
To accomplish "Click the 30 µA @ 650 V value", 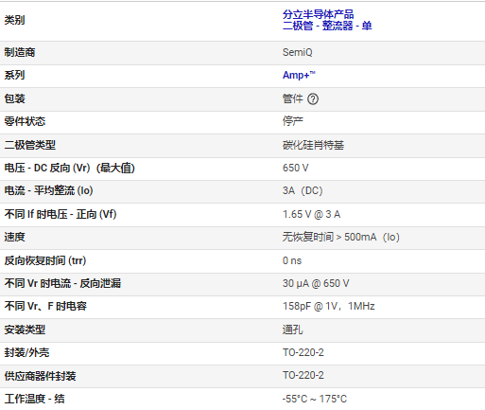I will (x=316, y=283).
